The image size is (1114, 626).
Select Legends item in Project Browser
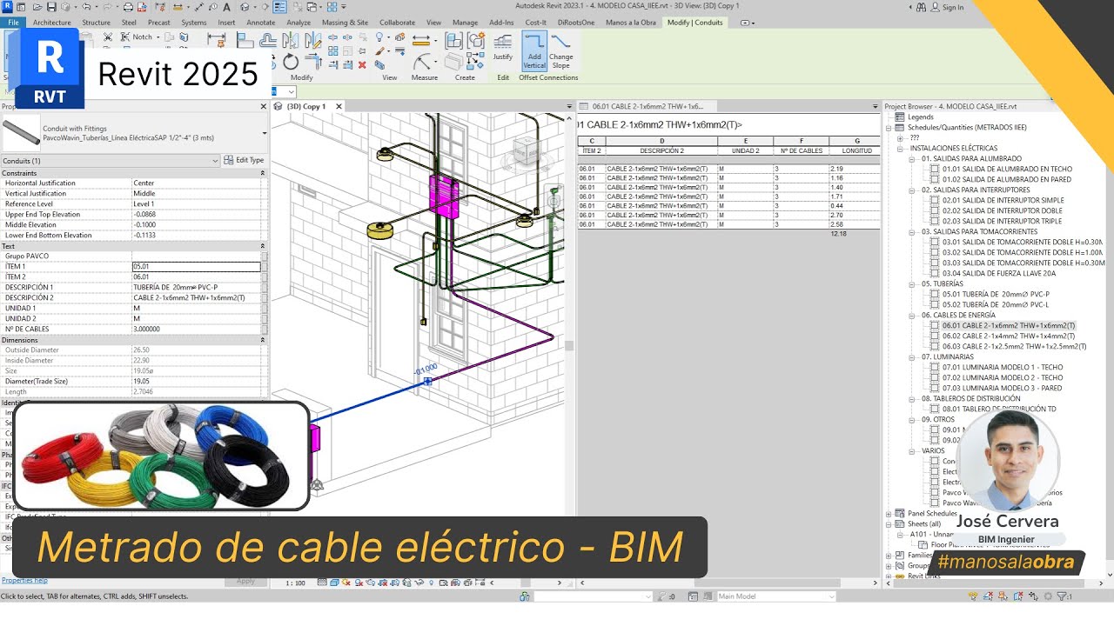click(920, 117)
